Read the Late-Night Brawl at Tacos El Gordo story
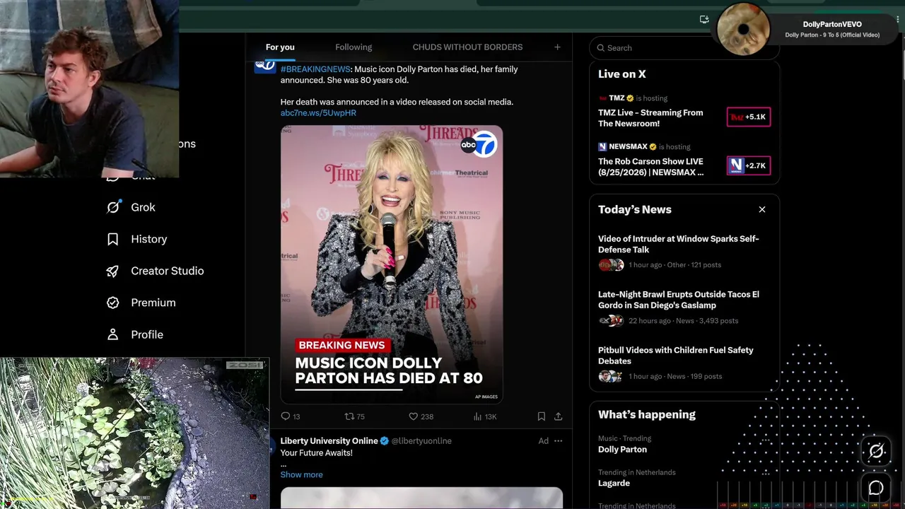 679,300
